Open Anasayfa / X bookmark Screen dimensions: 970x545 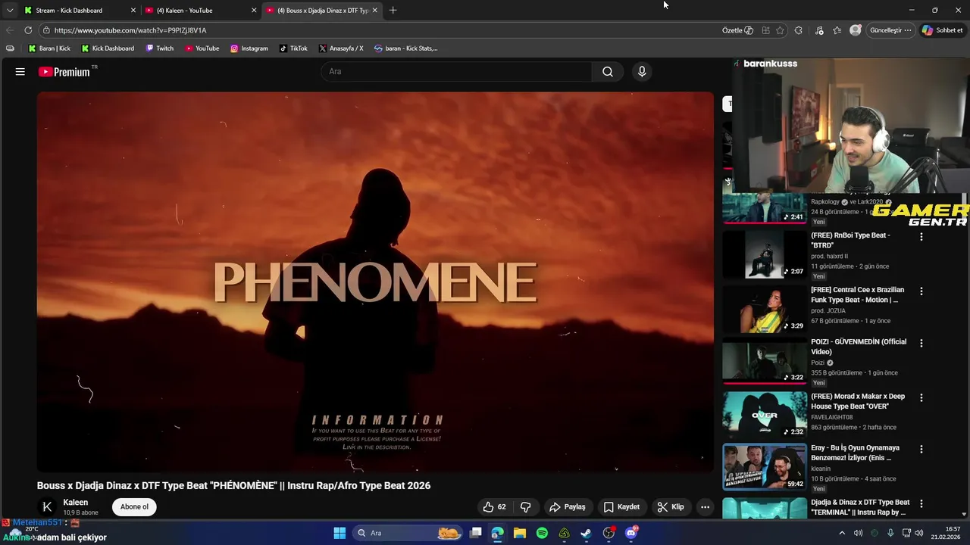pos(341,48)
